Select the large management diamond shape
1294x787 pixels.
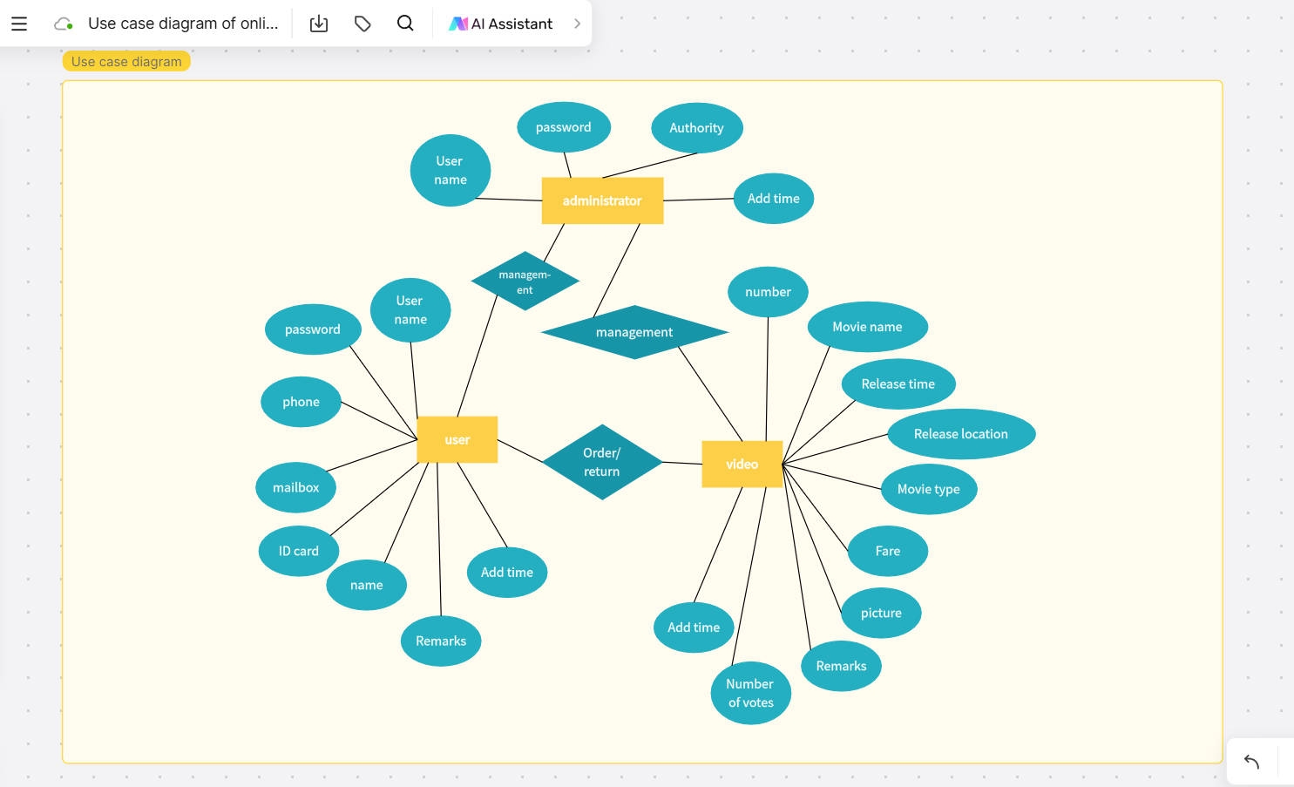pyautogui.click(x=633, y=332)
